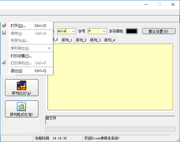
Task: Click the 当前时间 status bar entry
Action: [x=57, y=138]
